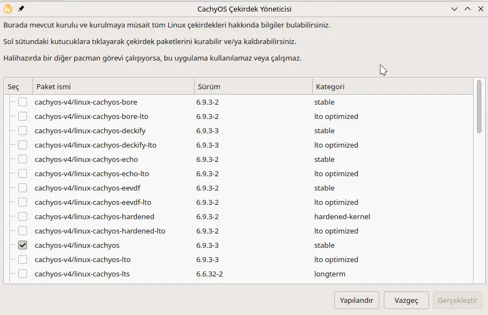Viewport: 488px width, 315px height.
Task: Select package name cachyos-v4/linux-cachyos-eevdf
Action: point(88,188)
